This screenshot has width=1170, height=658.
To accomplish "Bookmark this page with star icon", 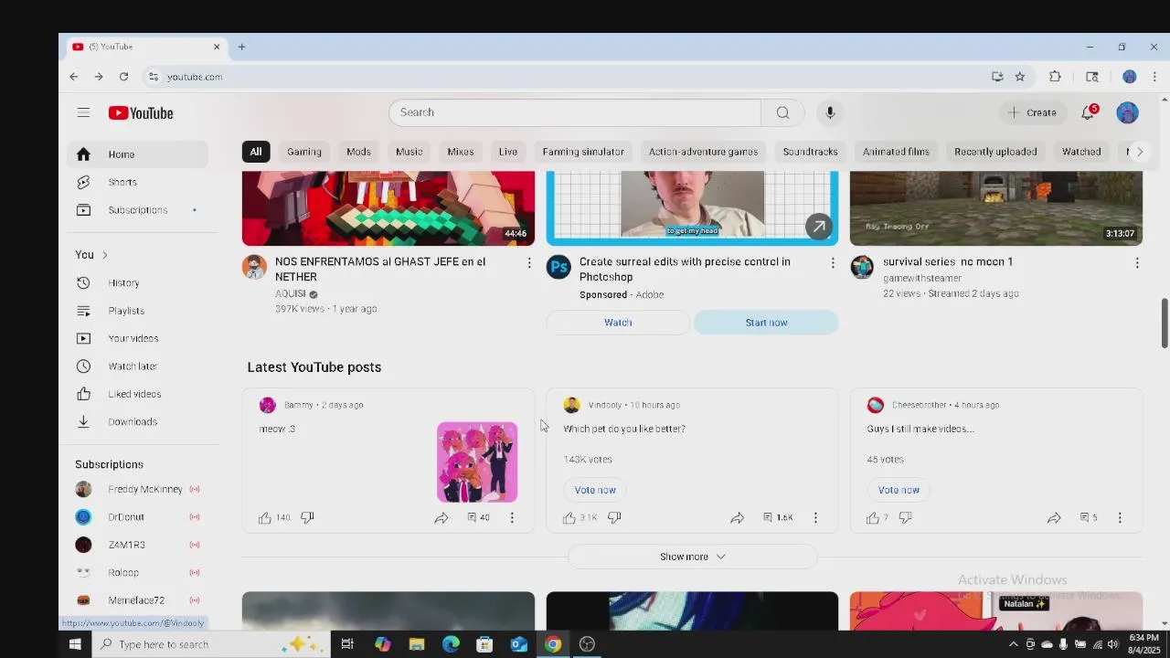I will [x=1020, y=77].
